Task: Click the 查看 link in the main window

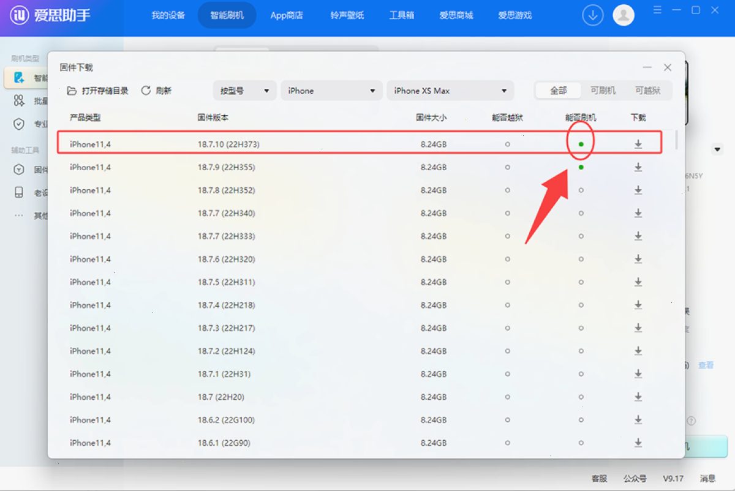Action: [706, 365]
